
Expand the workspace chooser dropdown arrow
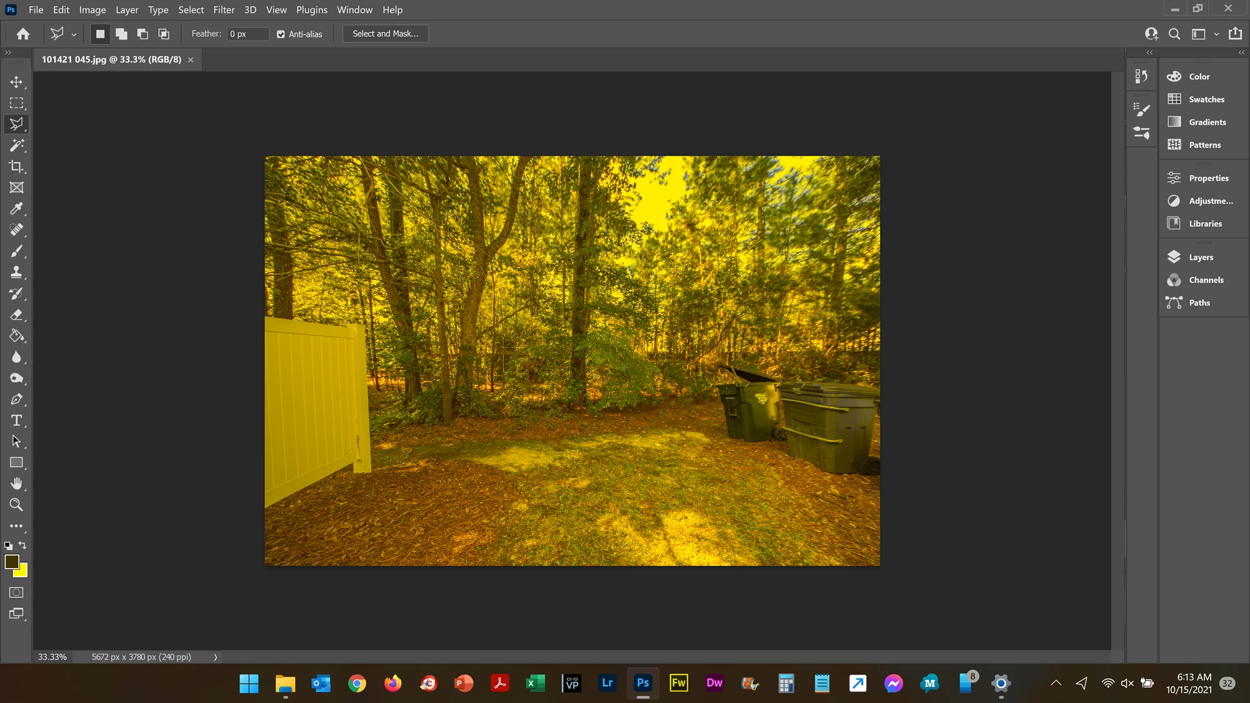[x=1216, y=34]
